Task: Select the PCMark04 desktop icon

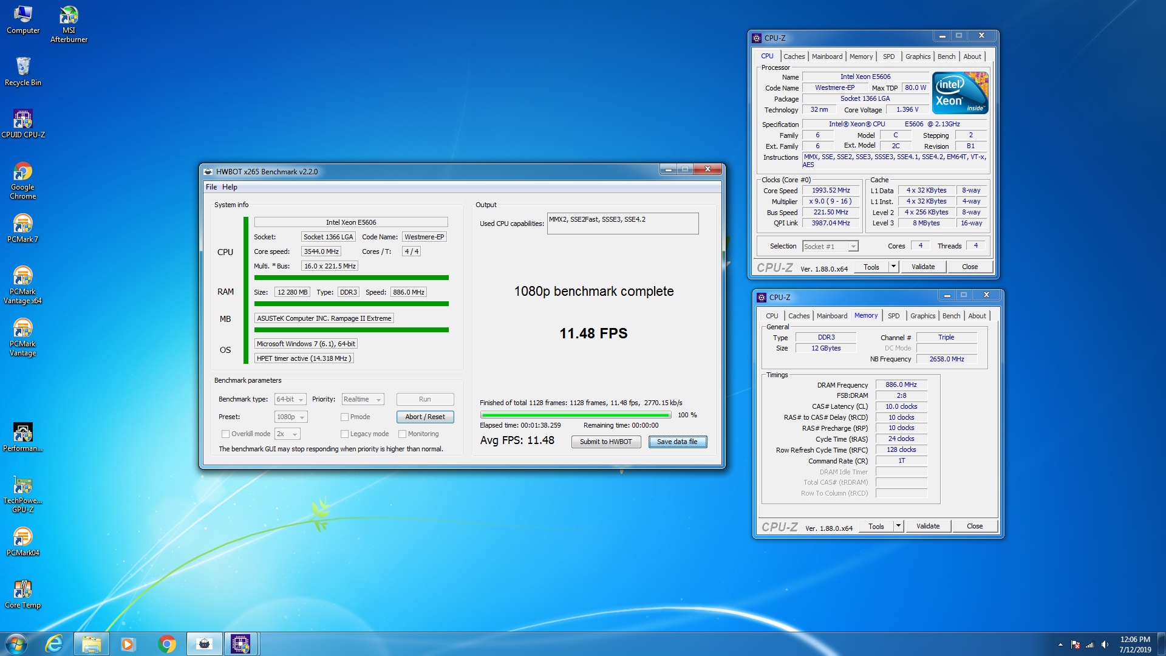Action: [23, 542]
